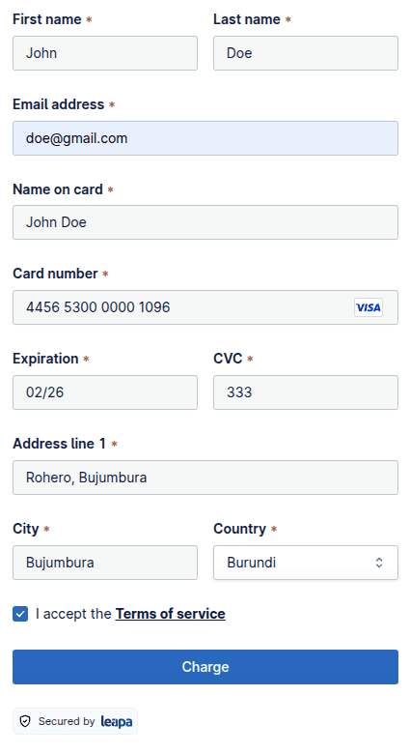This screenshot has width=410, height=754.
Task: Open the Terms of service link
Action: pyautogui.click(x=171, y=614)
